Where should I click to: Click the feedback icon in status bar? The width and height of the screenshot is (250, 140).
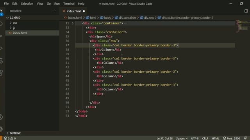(x=246, y=138)
